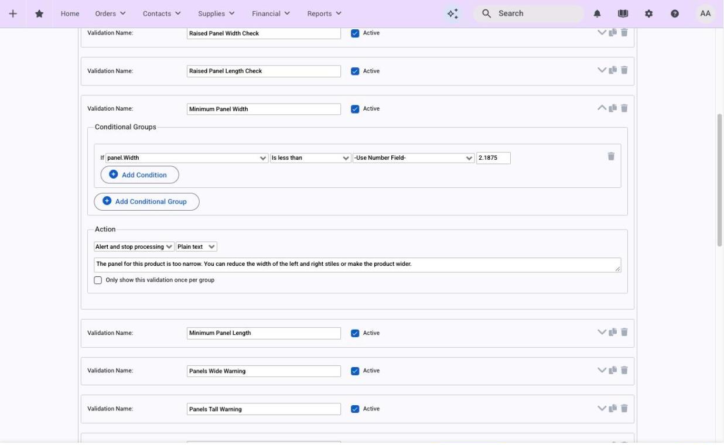The height and width of the screenshot is (445, 724).
Task: Expand the Raised Panel Width Check validation
Action: (x=602, y=33)
